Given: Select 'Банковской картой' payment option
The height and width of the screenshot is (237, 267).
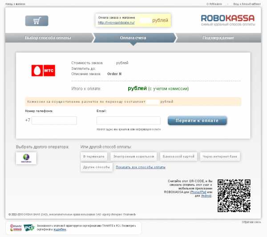Looking at the screenshot, I should tap(178, 156).
